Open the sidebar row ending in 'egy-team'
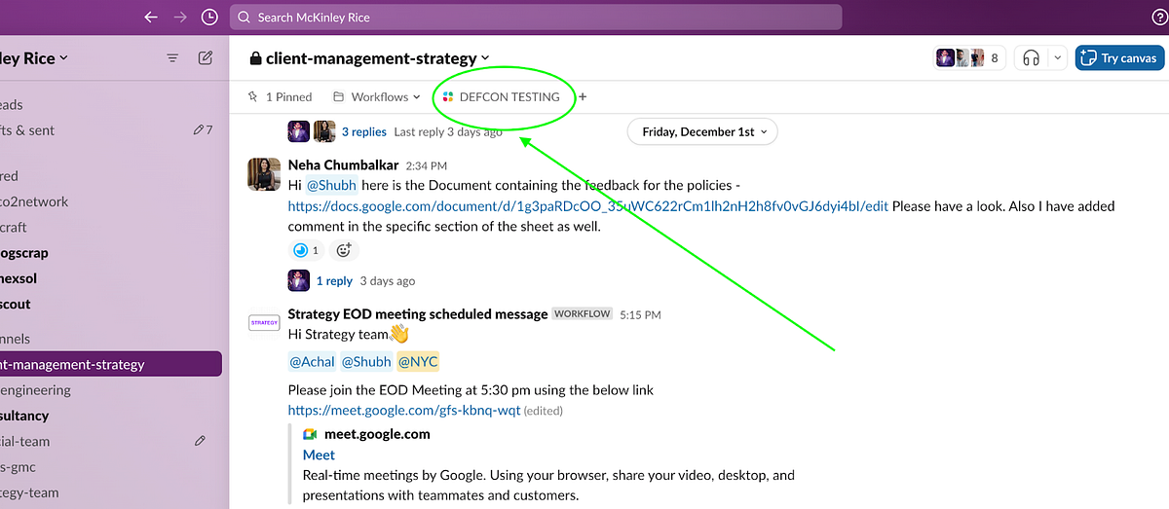 pos(111,492)
